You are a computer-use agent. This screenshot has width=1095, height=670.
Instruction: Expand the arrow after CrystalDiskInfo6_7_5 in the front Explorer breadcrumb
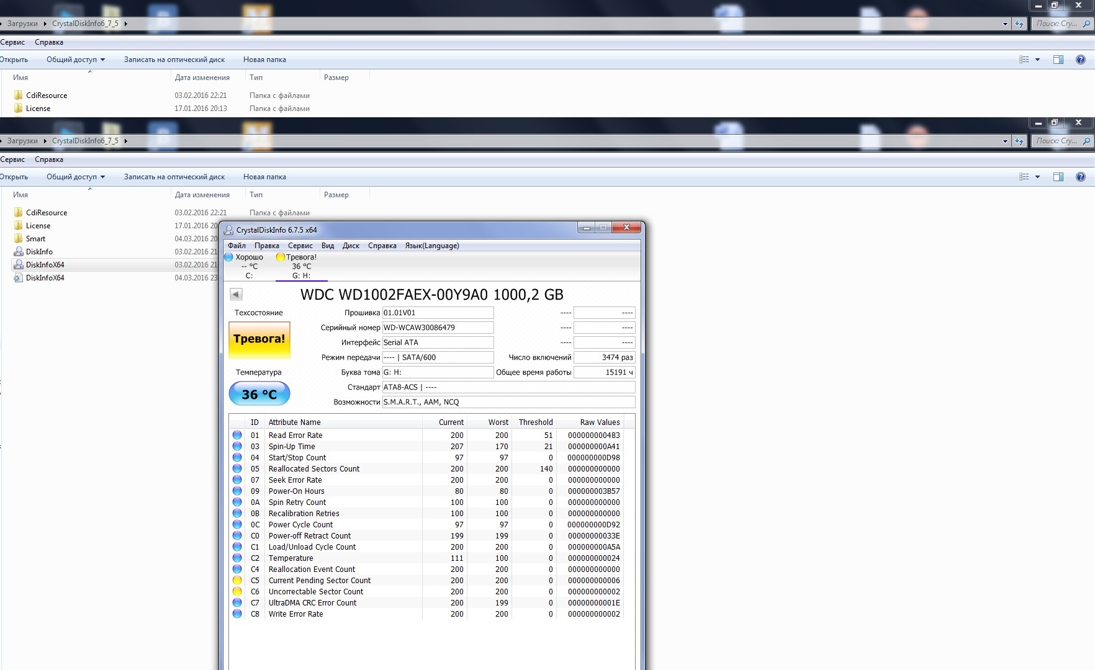pyautogui.click(x=125, y=141)
